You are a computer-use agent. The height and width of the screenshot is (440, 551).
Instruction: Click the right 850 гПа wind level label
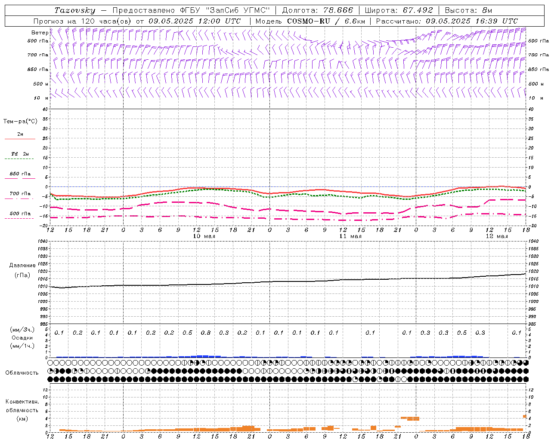tap(539, 69)
